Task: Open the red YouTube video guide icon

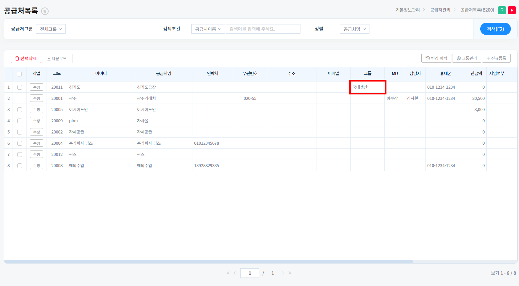Action: [x=512, y=10]
